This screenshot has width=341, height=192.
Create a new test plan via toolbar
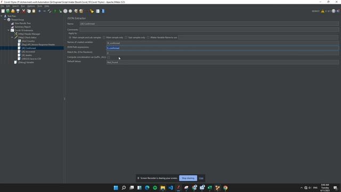3,11
